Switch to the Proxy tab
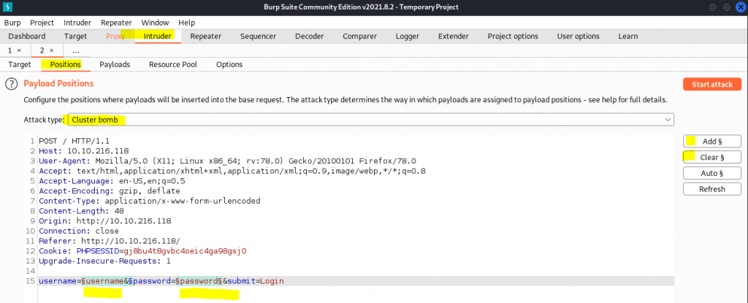The height and width of the screenshot is (303, 748). coord(115,37)
